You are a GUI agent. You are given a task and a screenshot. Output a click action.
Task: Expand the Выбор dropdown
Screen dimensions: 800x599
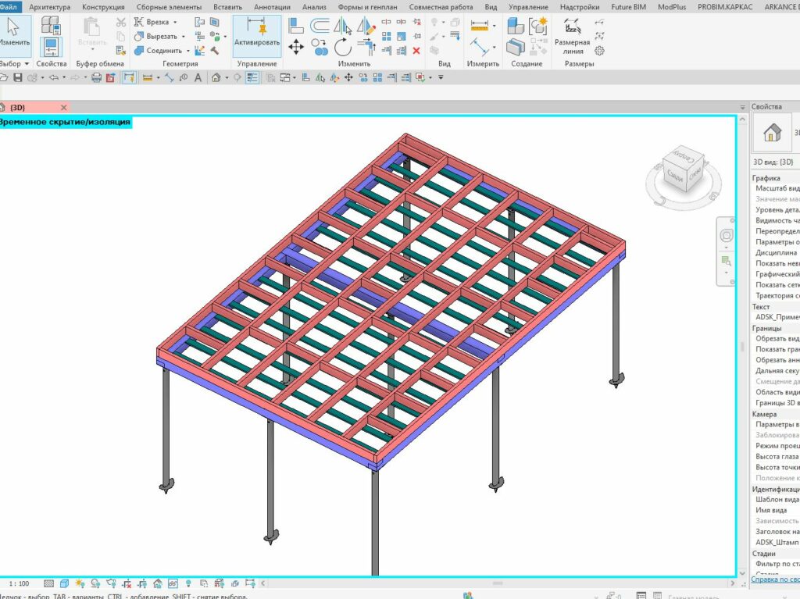(x=25, y=63)
